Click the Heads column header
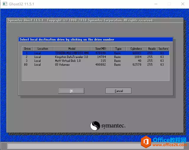Image resolution: width=189 pixels, height=150 pixels. [152, 49]
